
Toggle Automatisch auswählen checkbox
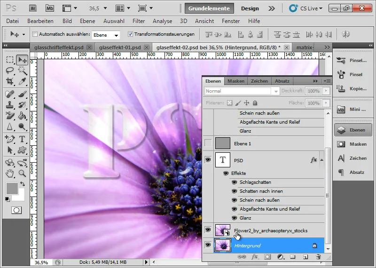click(35, 34)
